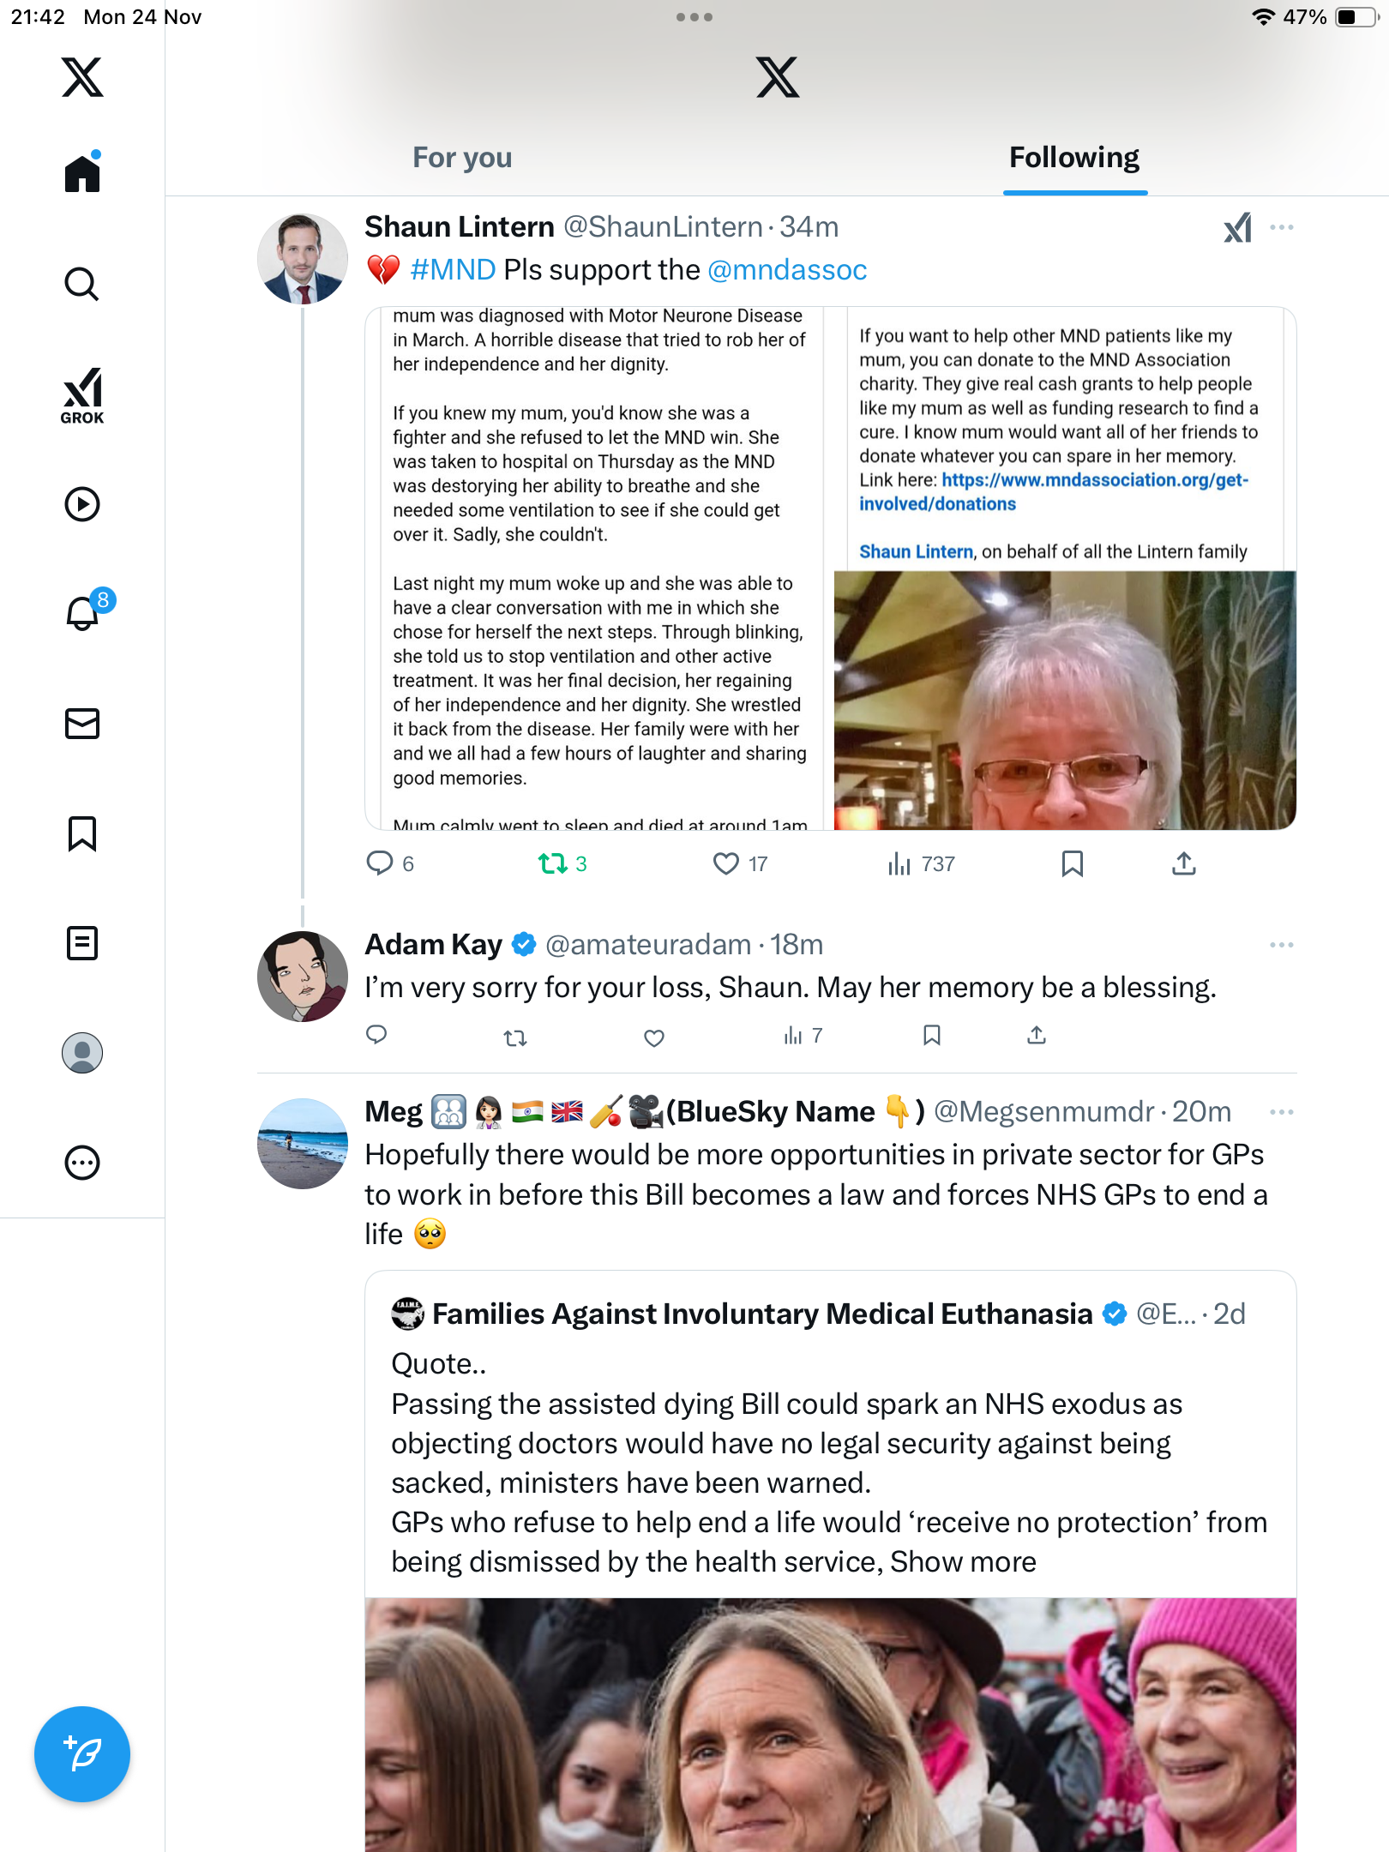Open Messages envelope icon
Screen dimensions: 1389x1852
coord(82,724)
